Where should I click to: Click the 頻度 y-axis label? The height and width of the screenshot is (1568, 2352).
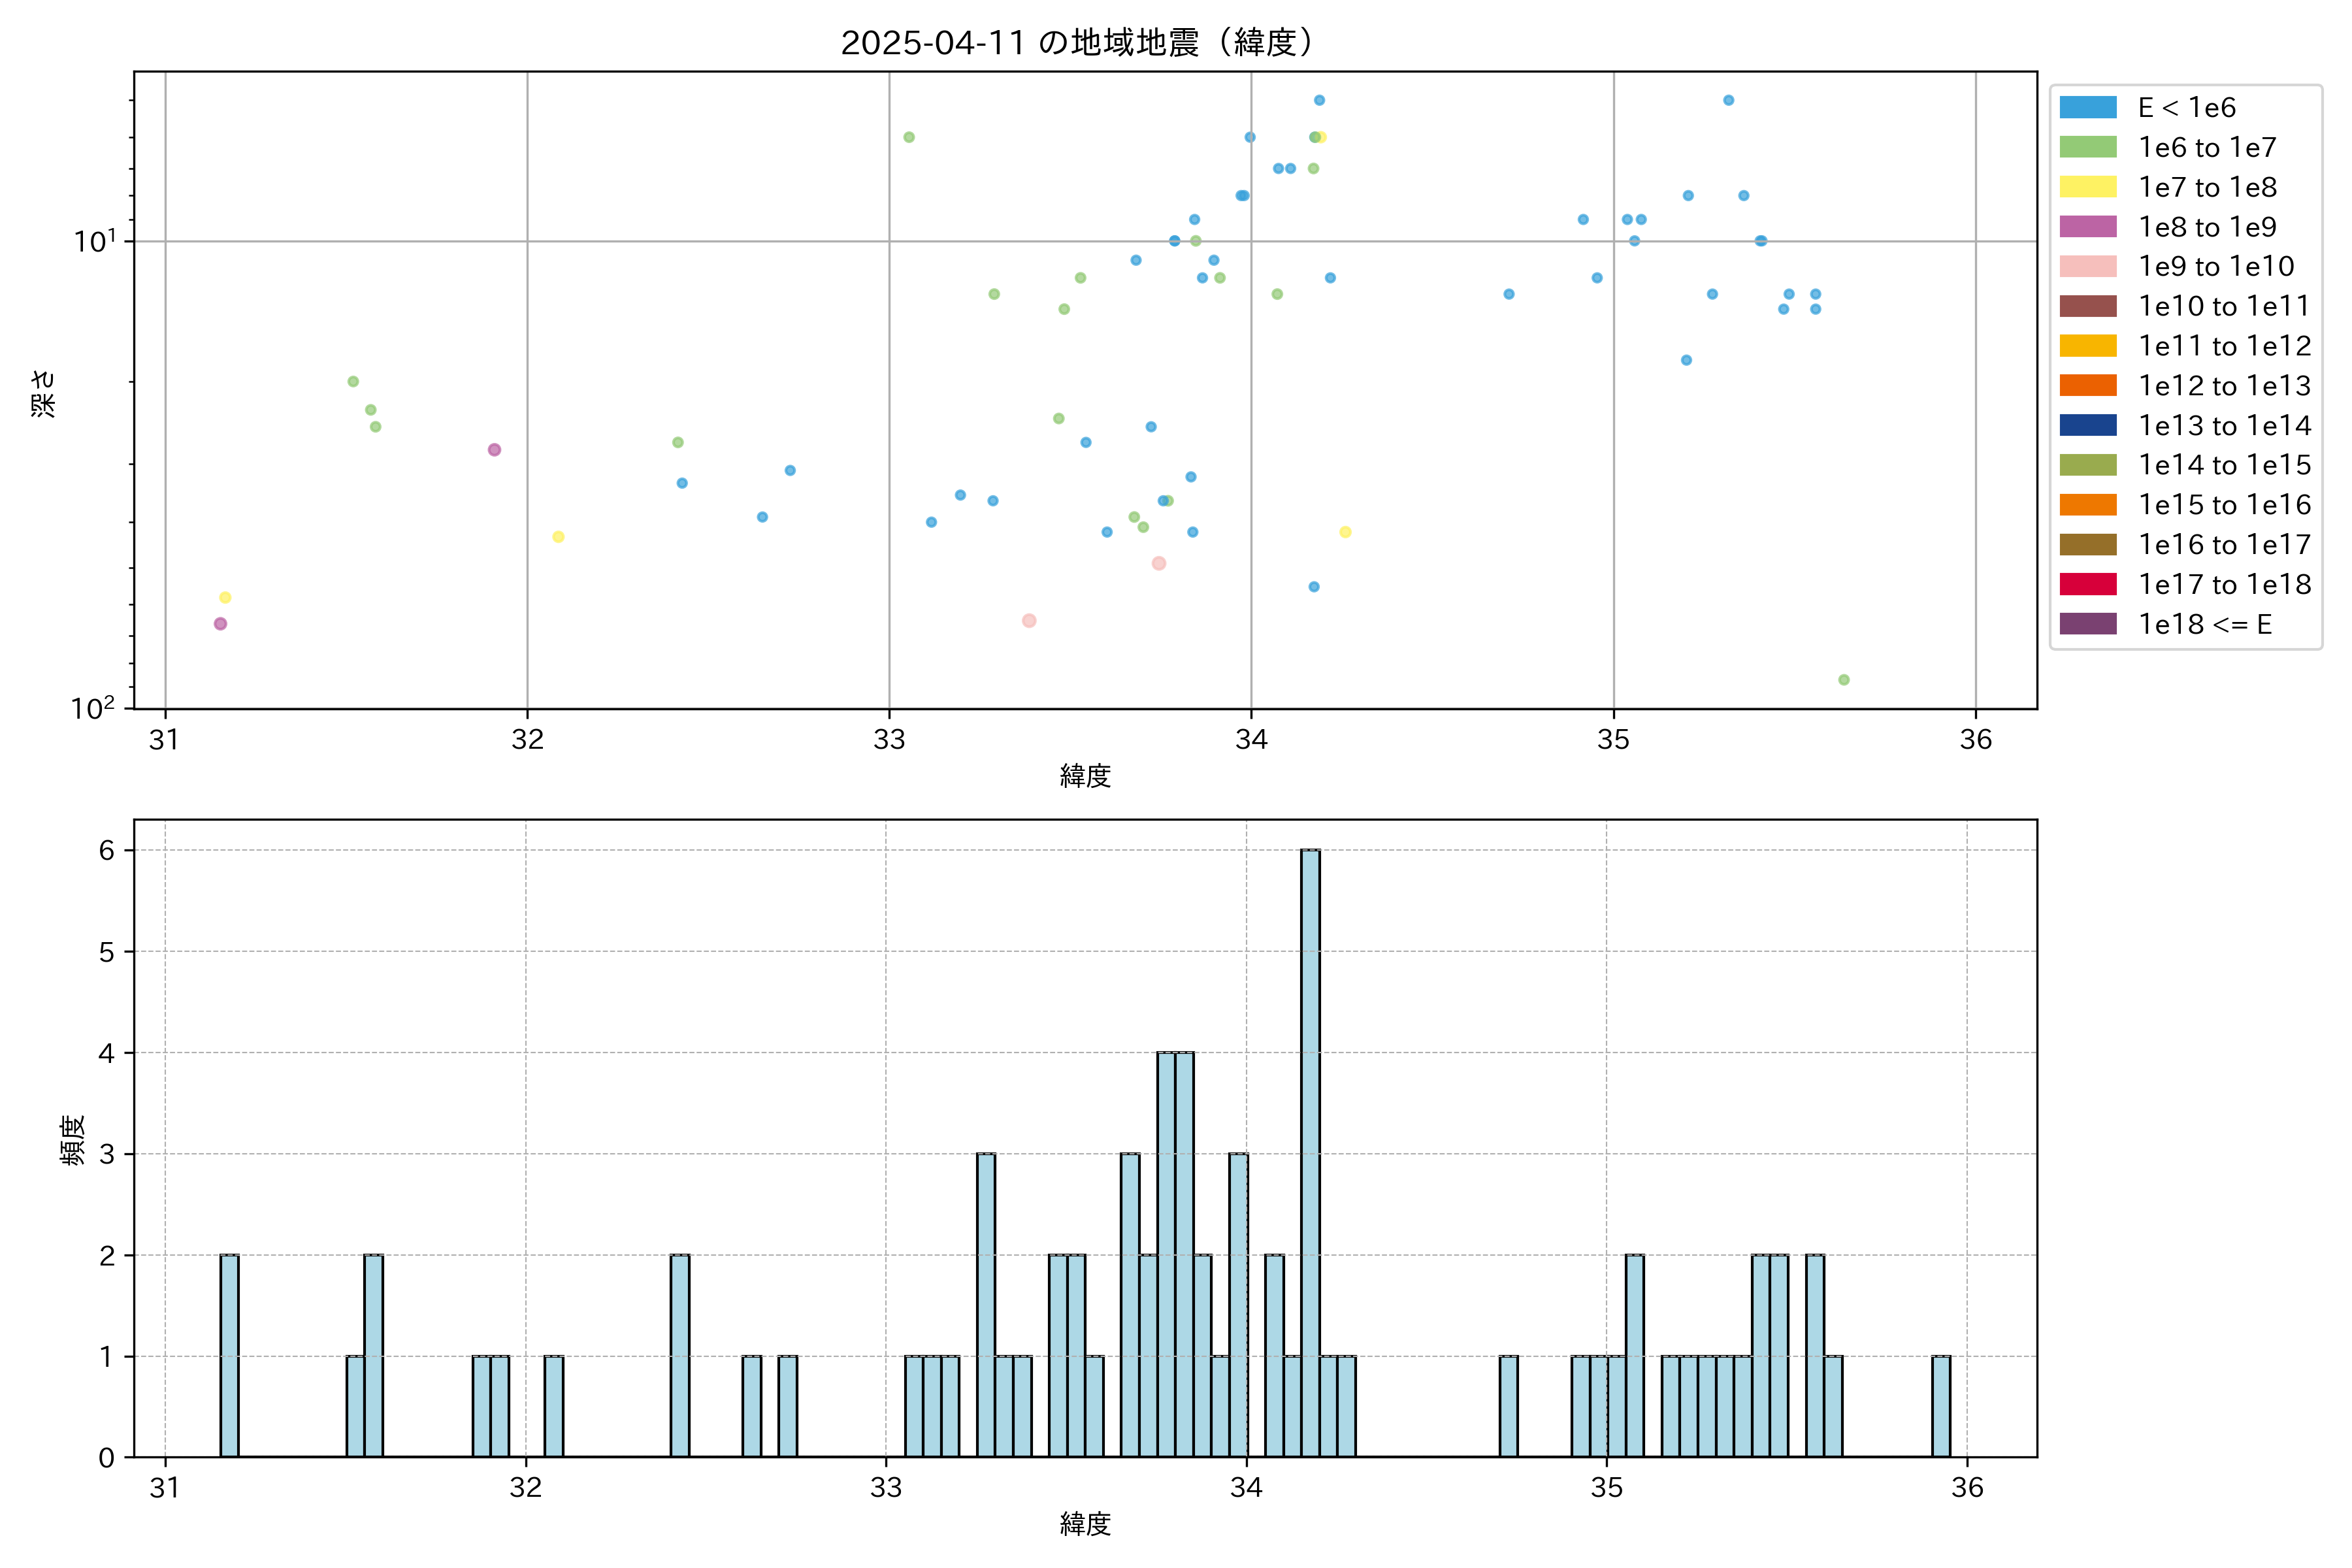(72, 1140)
